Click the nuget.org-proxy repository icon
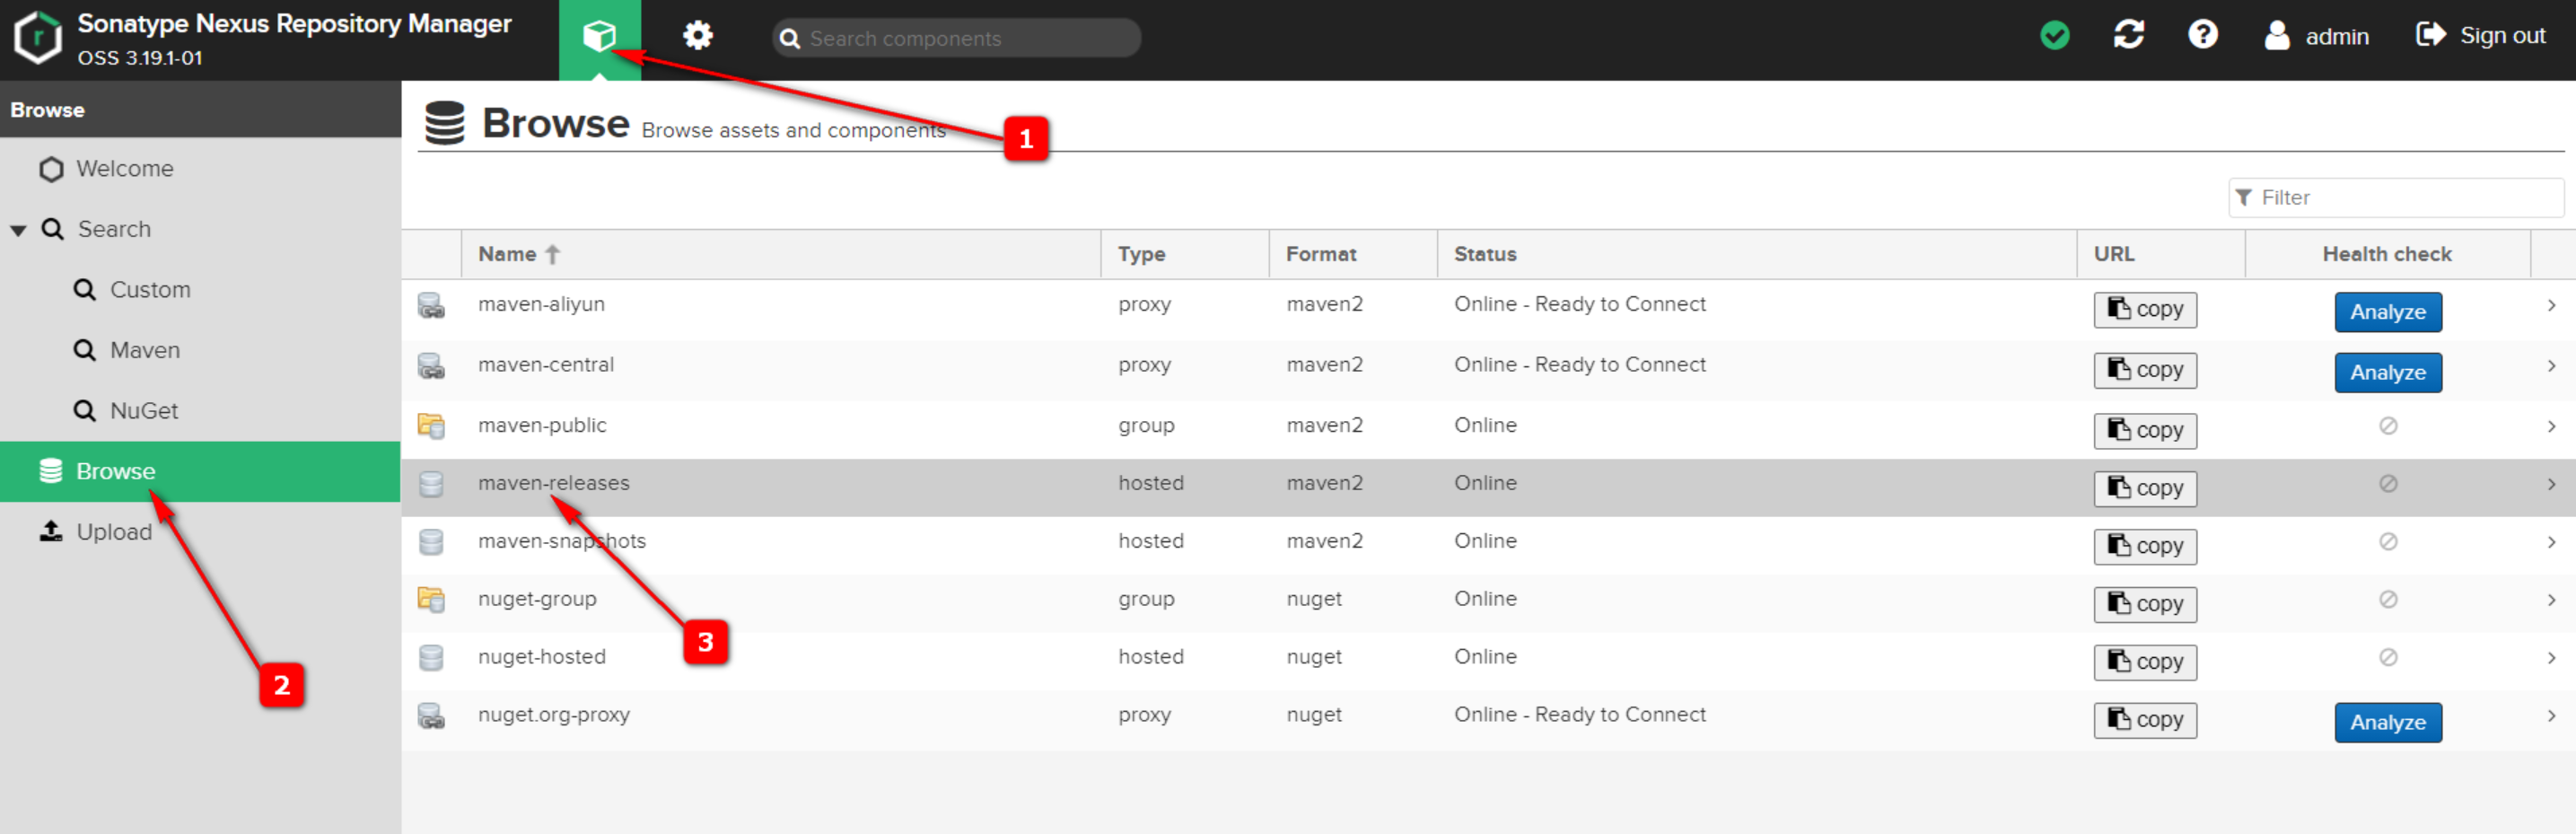This screenshot has height=834, width=2576. click(431, 716)
